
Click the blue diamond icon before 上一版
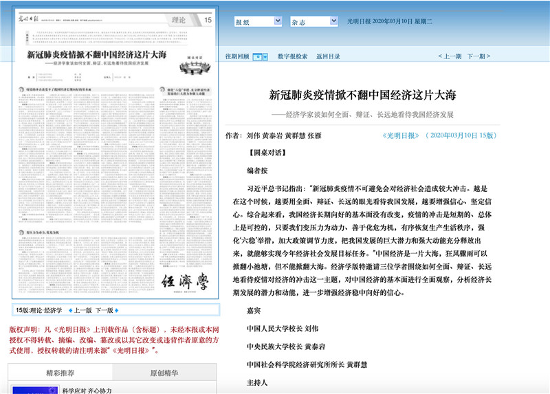coord(71,310)
